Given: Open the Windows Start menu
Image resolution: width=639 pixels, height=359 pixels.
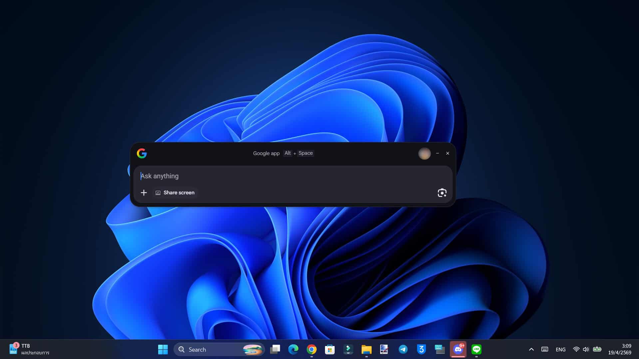Looking at the screenshot, I should pyautogui.click(x=163, y=349).
